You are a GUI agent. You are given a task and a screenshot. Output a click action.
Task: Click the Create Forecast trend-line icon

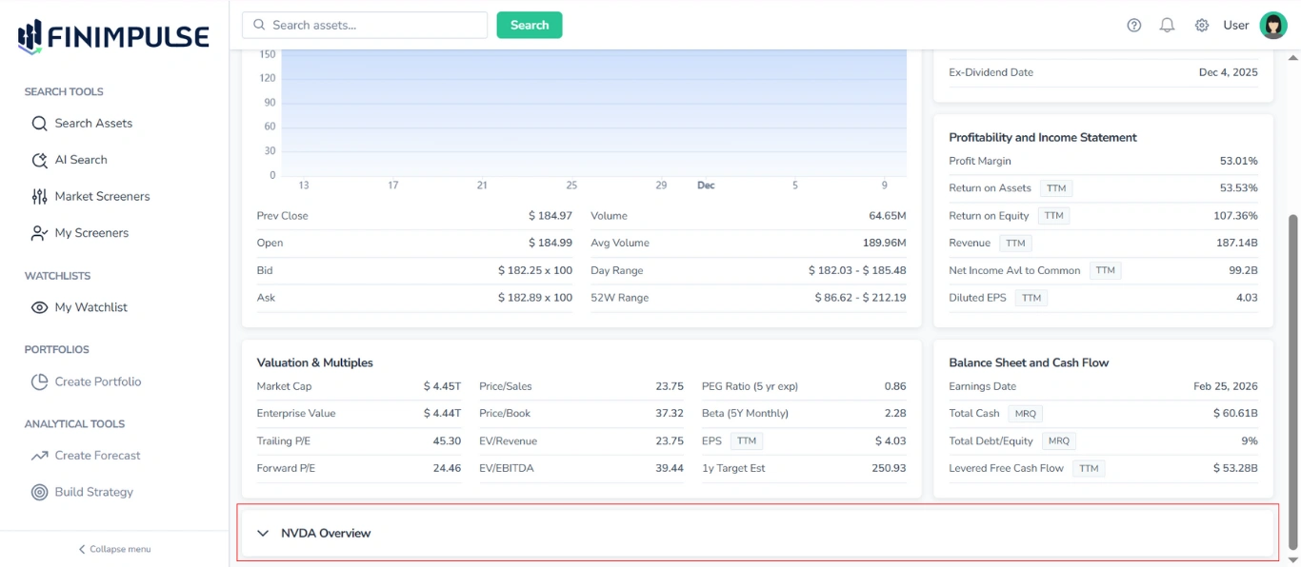pos(38,455)
